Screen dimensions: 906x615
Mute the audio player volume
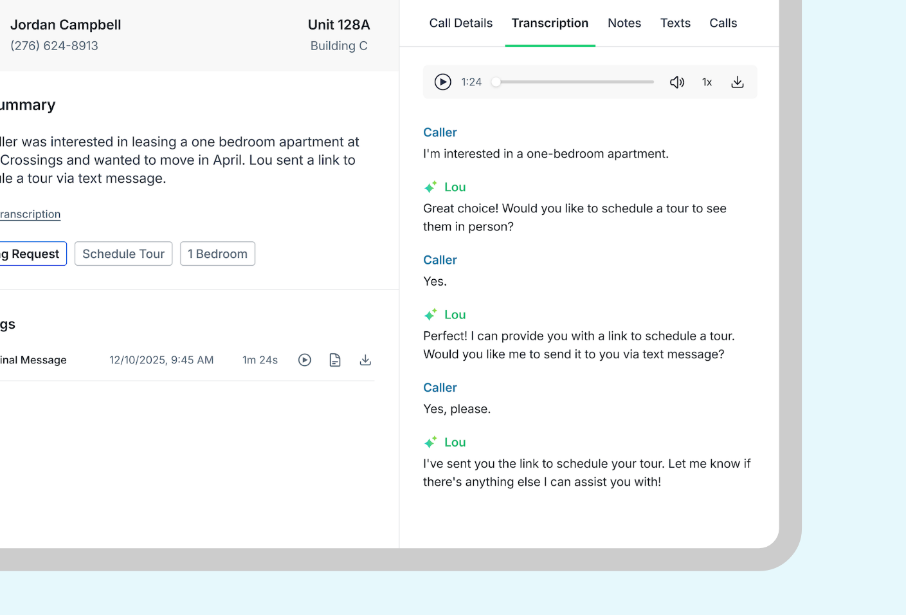coord(676,82)
